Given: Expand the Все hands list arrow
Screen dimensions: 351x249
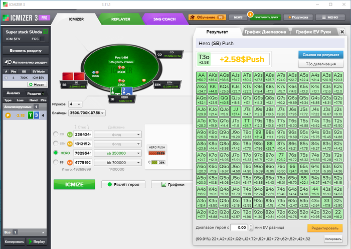Looking at the screenshot, I should pos(43,232).
